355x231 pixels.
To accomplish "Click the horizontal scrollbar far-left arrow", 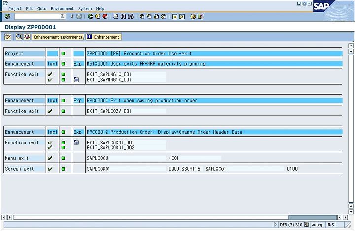I will [x=4, y=217].
